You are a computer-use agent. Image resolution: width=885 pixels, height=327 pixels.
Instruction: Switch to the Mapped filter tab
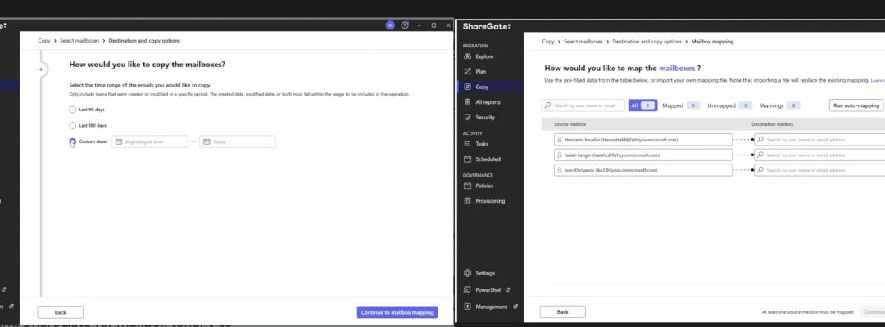681,105
